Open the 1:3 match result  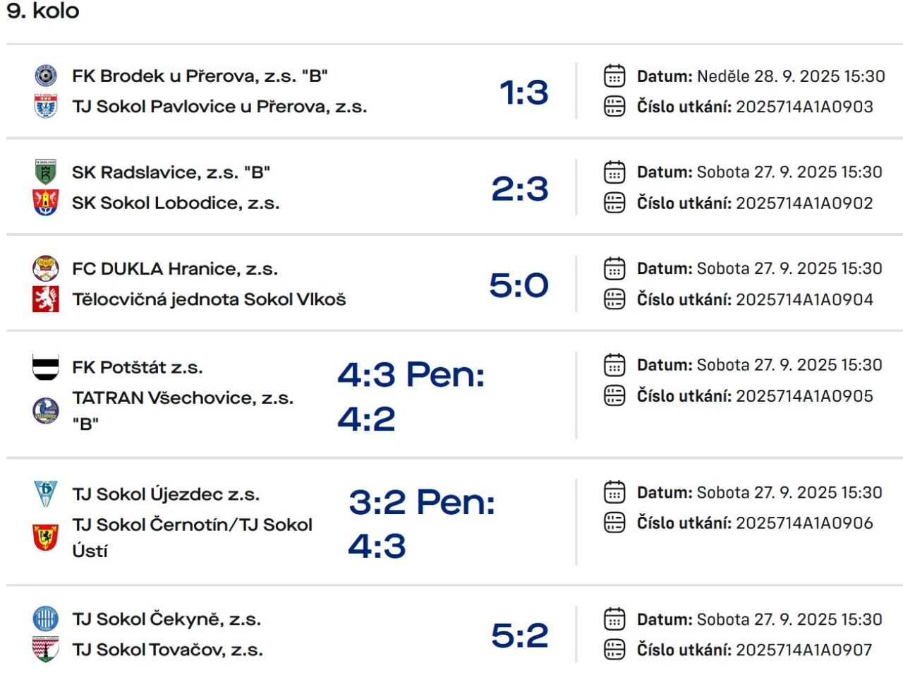click(523, 92)
